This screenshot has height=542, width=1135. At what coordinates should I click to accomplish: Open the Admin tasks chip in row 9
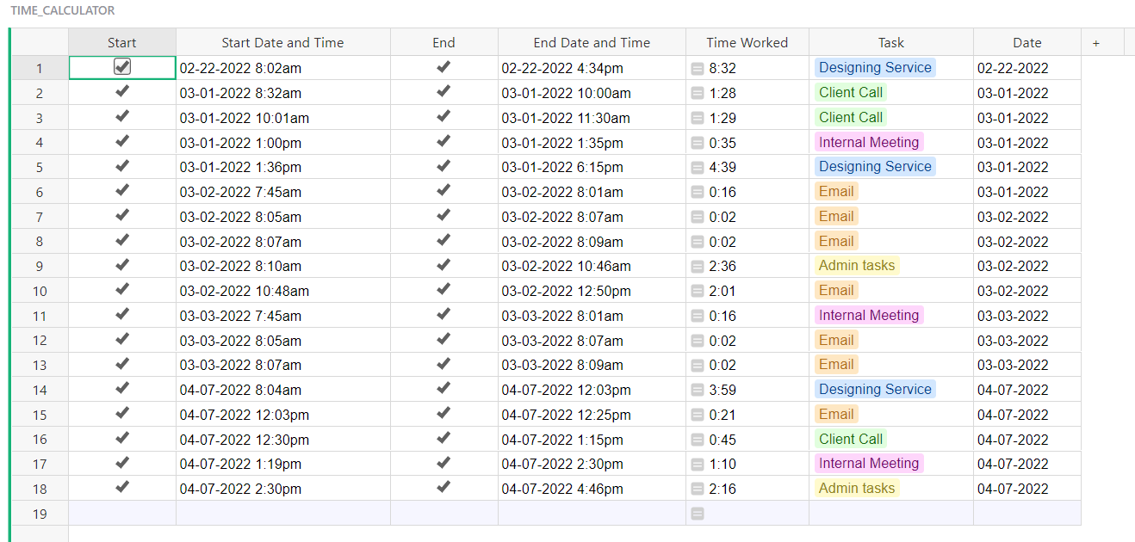(856, 266)
